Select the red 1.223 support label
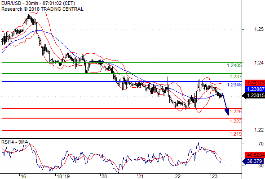Image resolution: width=265 pixels, height=179 pixels. point(236,121)
